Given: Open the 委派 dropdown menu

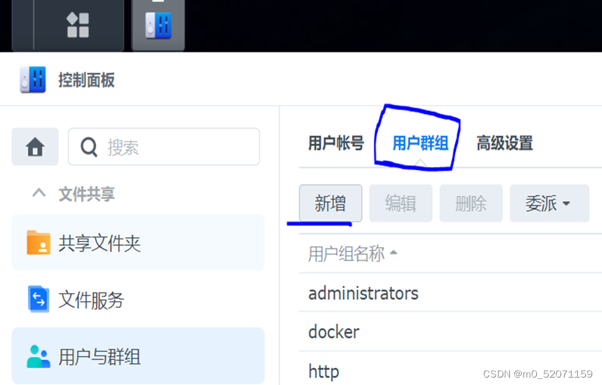Looking at the screenshot, I should pos(549,203).
